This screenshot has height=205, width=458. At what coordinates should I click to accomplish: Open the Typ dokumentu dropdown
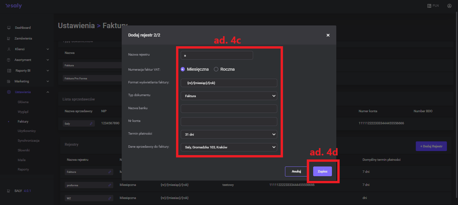point(229,96)
